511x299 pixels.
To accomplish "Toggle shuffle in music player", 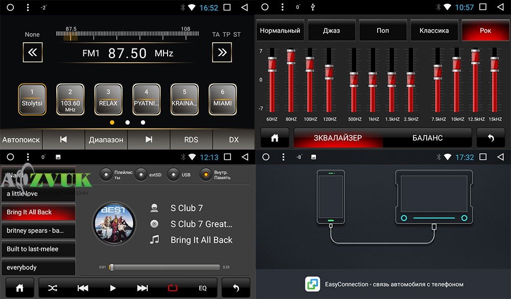I will click(53, 288).
